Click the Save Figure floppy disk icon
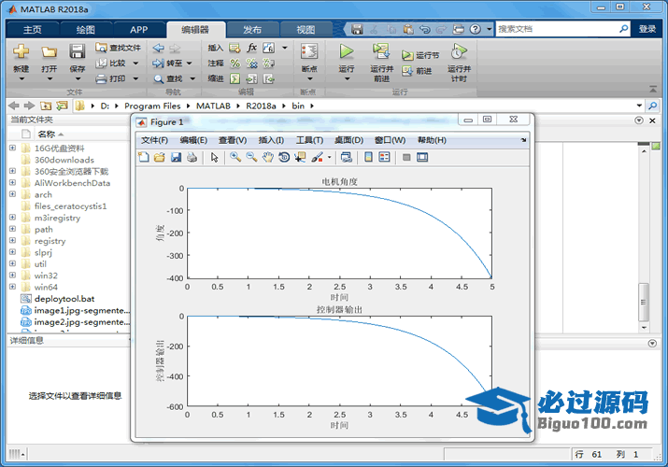Screen dimensions: 668x467 [176, 157]
